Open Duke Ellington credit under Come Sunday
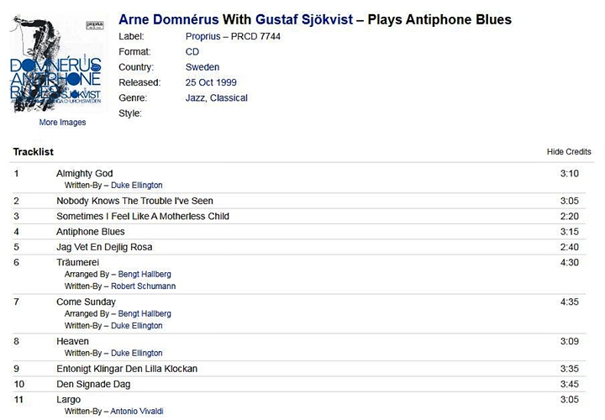The height and width of the screenshot is (420, 605). [137, 326]
